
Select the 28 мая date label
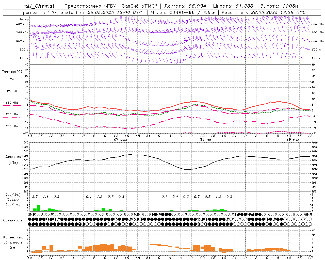pos(206,139)
